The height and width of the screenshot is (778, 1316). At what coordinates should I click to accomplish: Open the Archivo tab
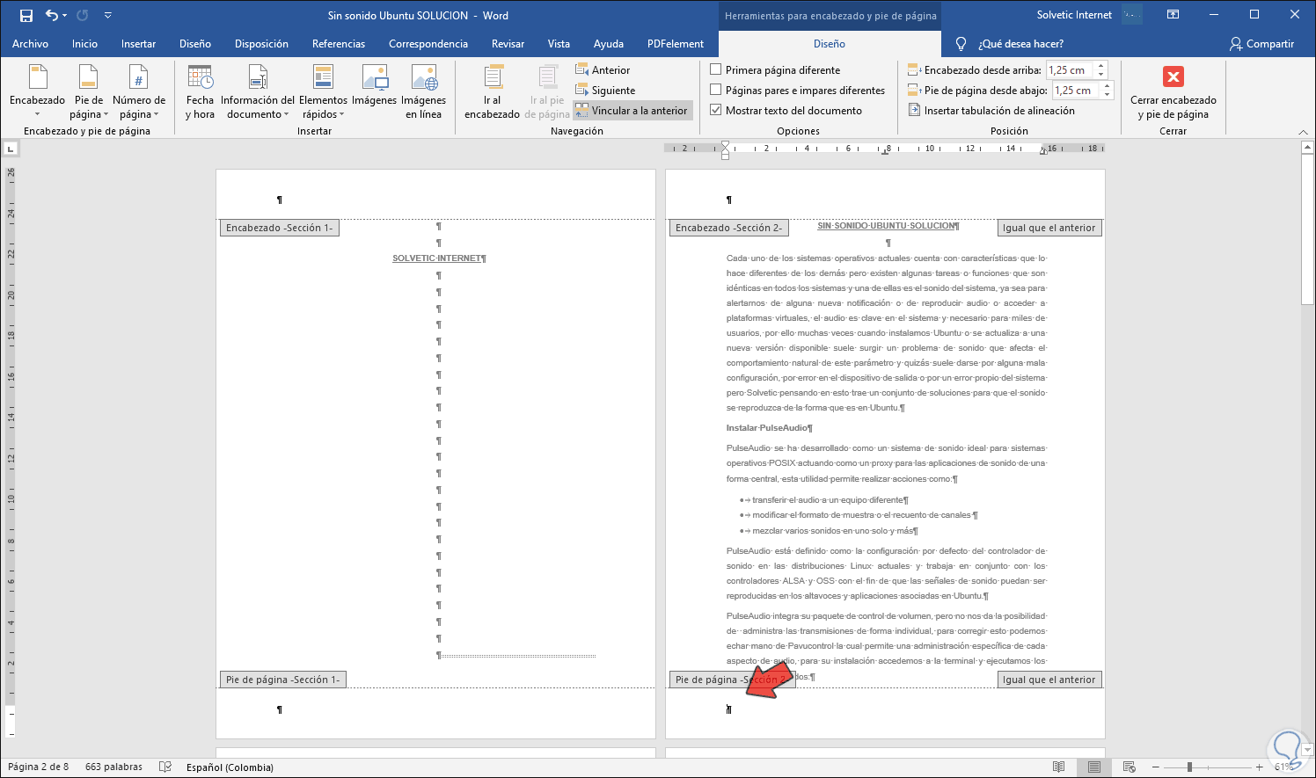pos(31,44)
